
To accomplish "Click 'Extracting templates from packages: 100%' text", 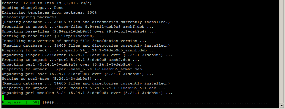I will click(49, 12).
